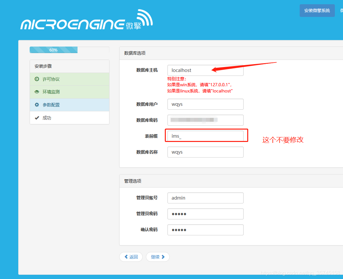
Task: Focus the 数据库主机 input field
Action: [x=206, y=70]
